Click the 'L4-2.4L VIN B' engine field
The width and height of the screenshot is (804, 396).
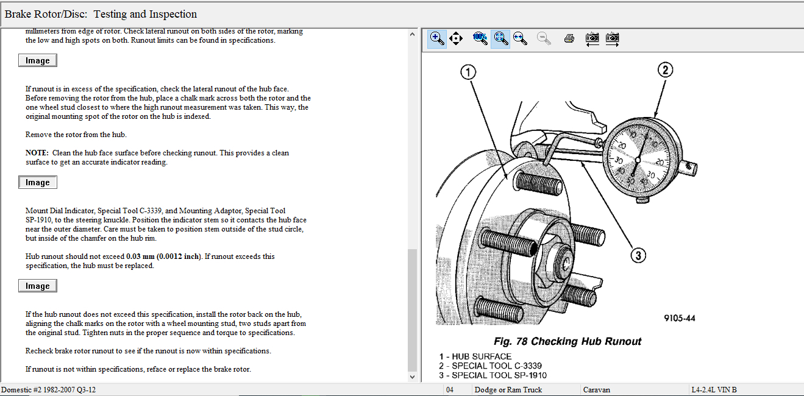(714, 390)
